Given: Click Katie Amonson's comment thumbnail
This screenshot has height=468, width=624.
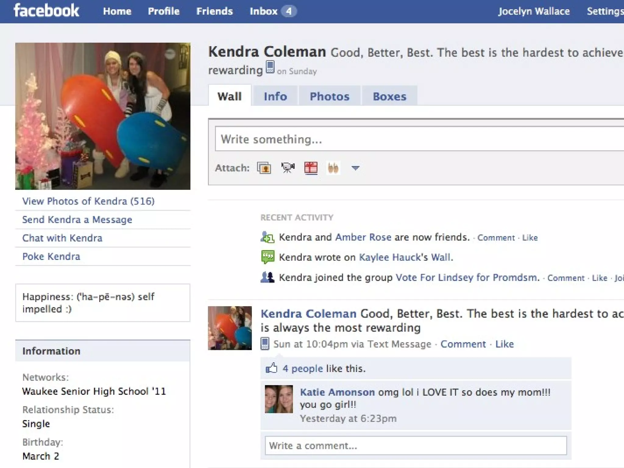Looking at the screenshot, I should click(278, 399).
